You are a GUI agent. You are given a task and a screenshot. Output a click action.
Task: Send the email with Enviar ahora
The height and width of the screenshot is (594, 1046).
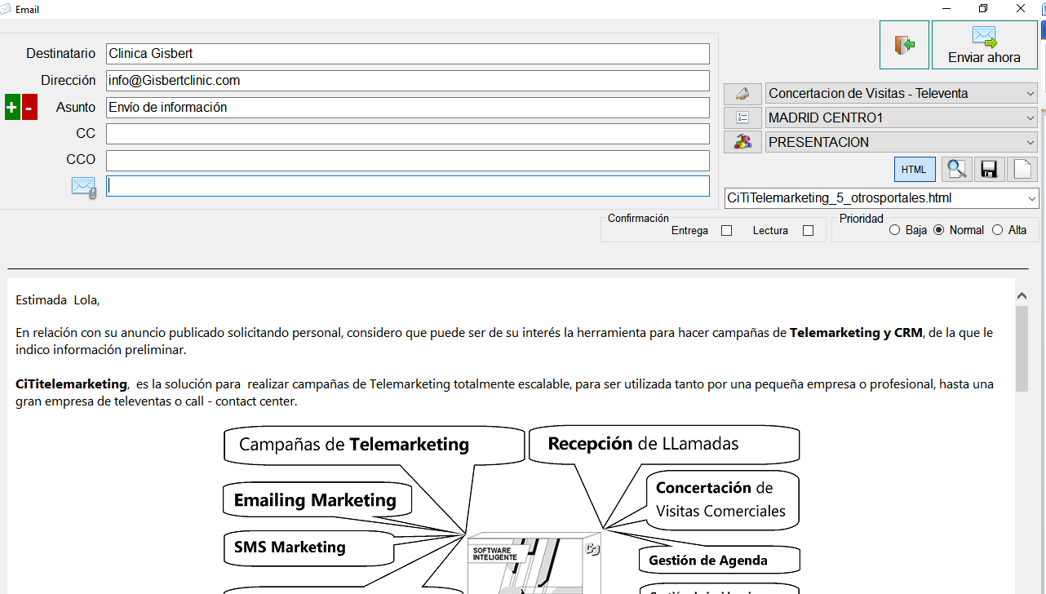[x=985, y=45]
